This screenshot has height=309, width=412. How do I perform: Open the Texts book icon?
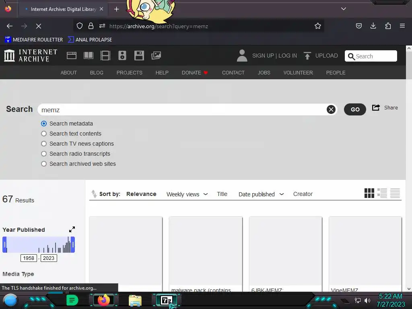(88, 56)
